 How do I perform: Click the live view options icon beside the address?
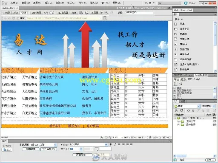(x=105, y=18)
